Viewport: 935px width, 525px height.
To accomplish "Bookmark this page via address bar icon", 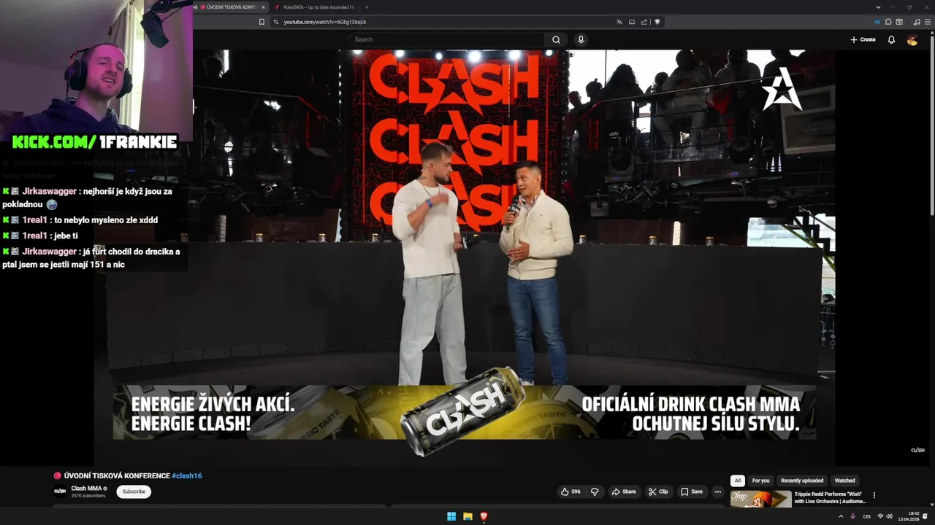I will pyautogui.click(x=262, y=22).
